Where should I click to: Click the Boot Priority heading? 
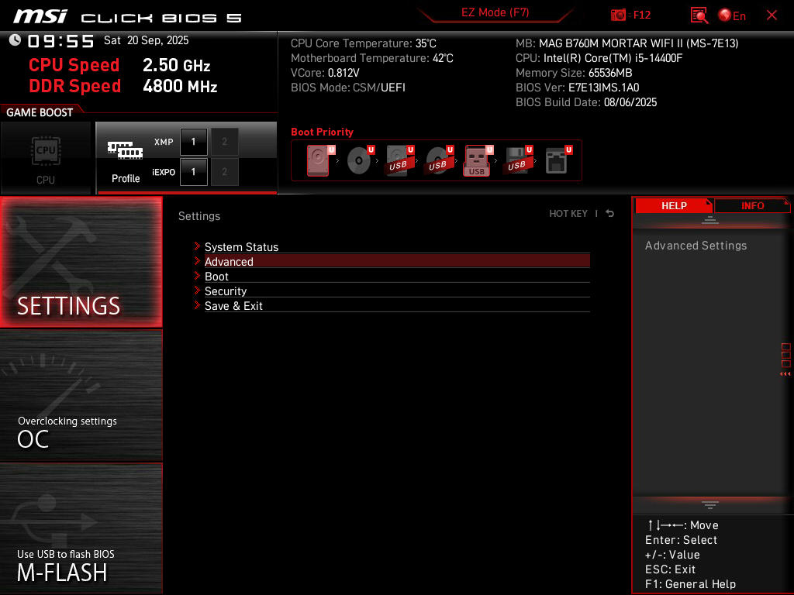322,132
